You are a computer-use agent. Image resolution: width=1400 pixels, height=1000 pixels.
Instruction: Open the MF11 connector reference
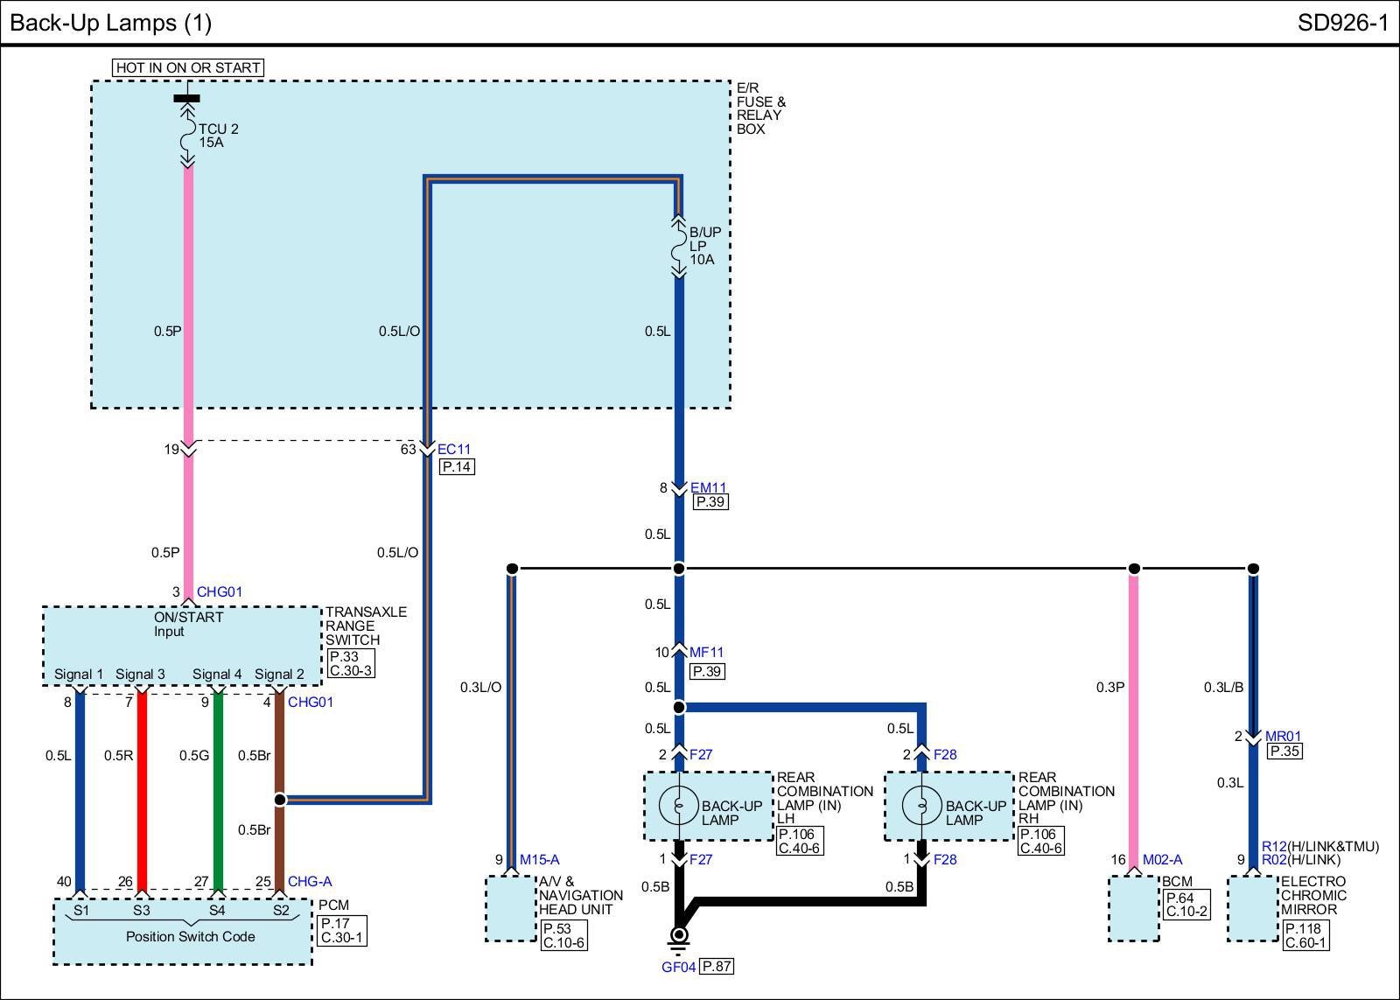(706, 652)
